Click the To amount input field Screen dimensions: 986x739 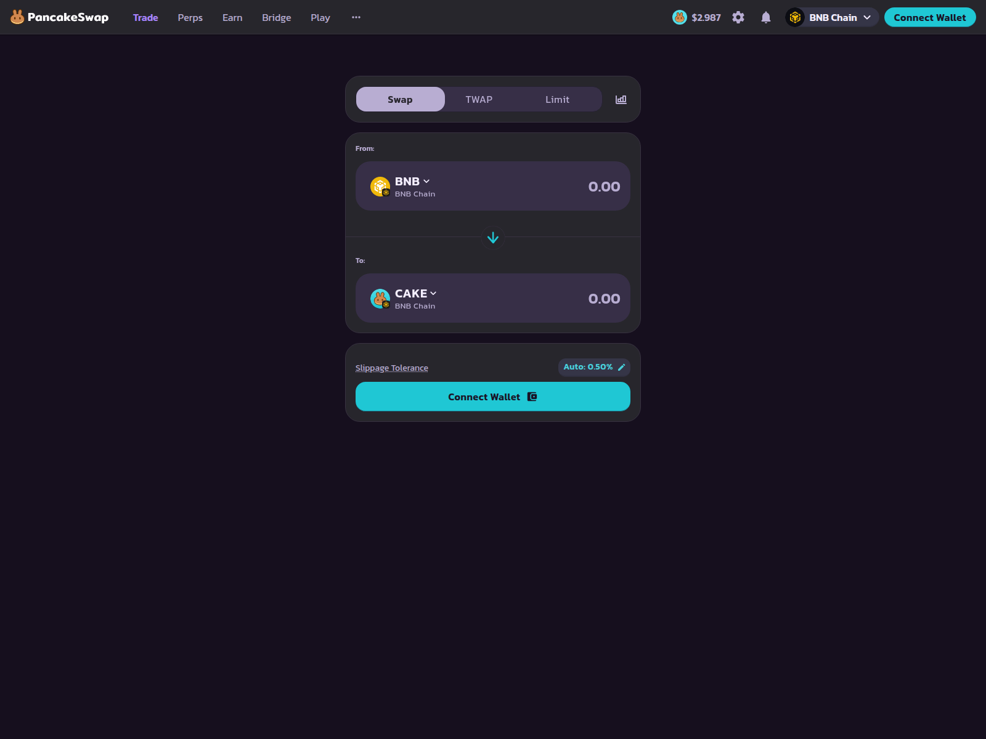click(x=604, y=299)
